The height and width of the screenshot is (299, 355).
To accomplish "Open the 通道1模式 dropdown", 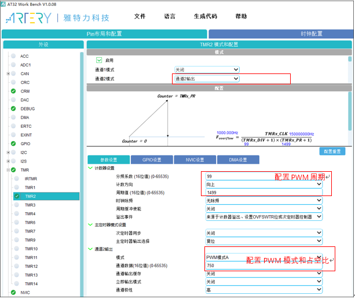I will tap(207, 69).
